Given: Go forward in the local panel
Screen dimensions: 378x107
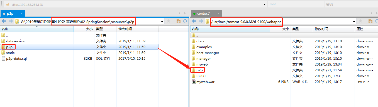Looking at the screenshot, I should 11,21.
